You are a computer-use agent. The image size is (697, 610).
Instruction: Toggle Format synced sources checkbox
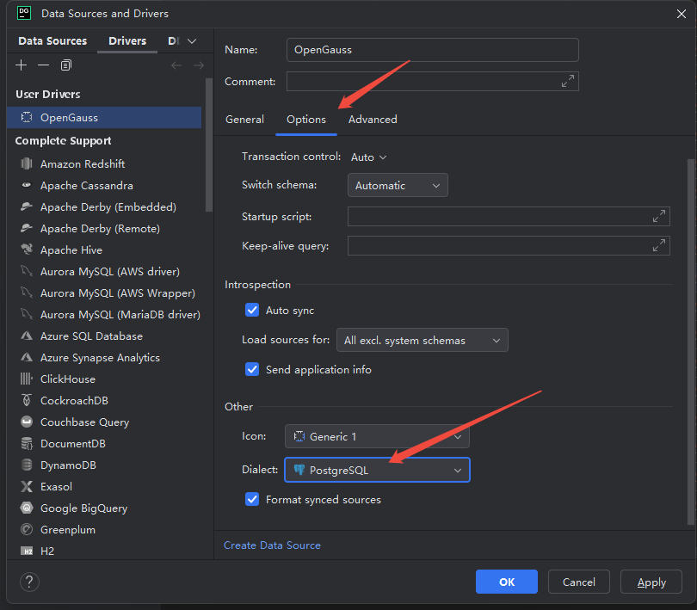(252, 499)
